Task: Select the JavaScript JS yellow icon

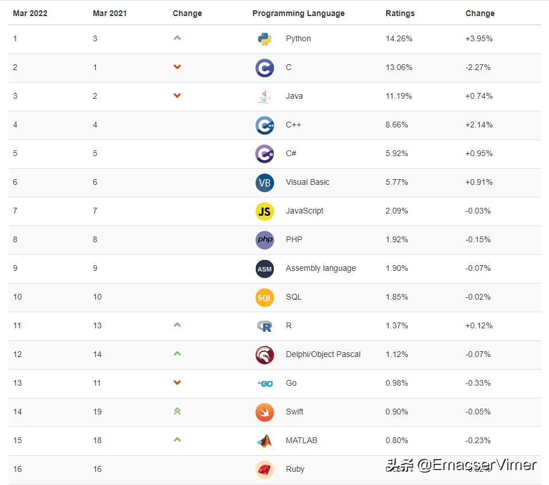Action: pyautogui.click(x=264, y=211)
